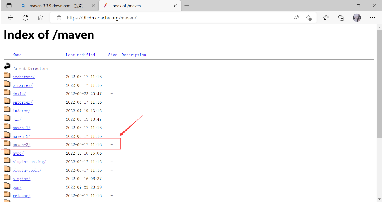Click the folder icon beside plugin-tools/
The height and width of the screenshot is (206, 383).
(x=7, y=169)
